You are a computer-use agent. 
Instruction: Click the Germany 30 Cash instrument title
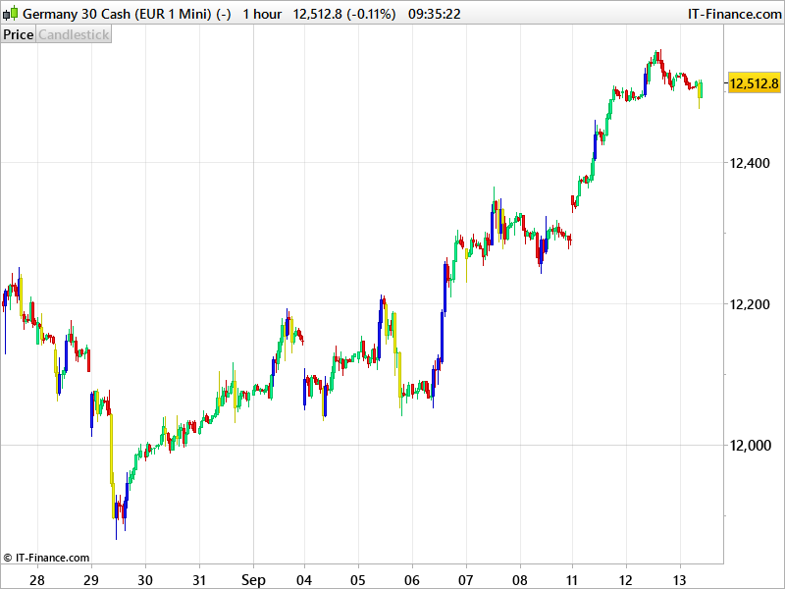coord(127,14)
